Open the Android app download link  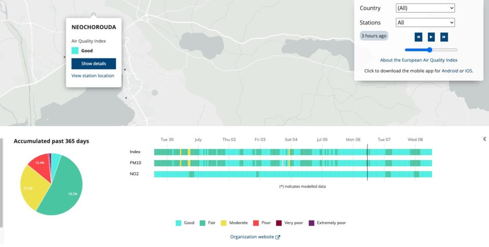pyautogui.click(x=450, y=71)
